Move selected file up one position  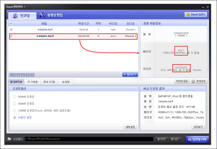click(x=23, y=75)
